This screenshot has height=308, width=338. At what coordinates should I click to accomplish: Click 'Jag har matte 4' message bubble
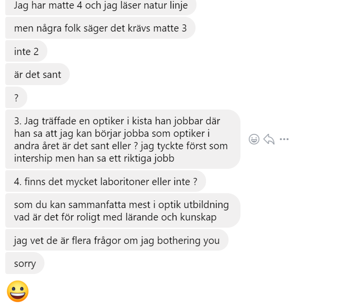[x=101, y=5]
